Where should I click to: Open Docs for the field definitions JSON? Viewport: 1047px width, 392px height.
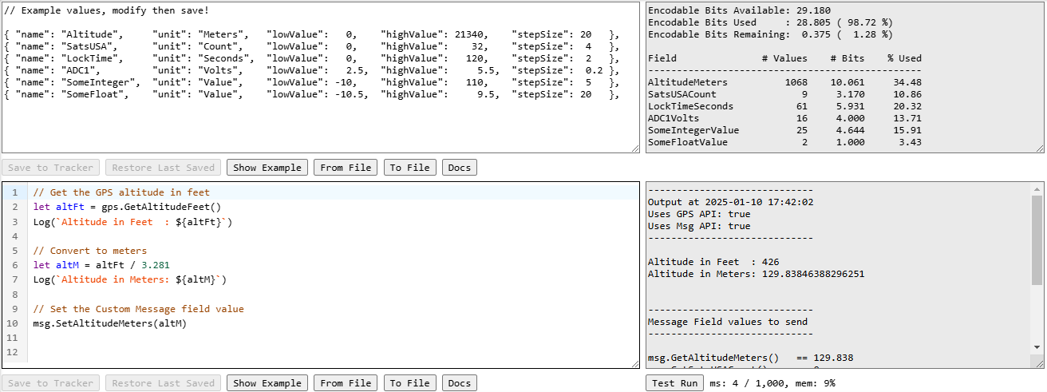click(460, 168)
